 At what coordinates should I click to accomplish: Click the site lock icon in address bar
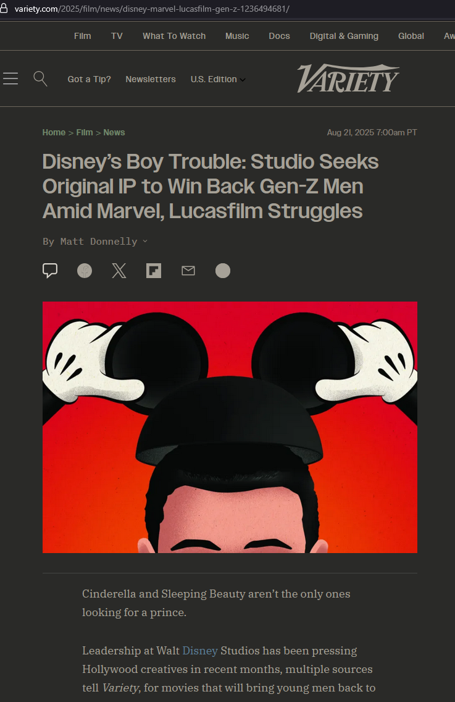tap(4, 9)
